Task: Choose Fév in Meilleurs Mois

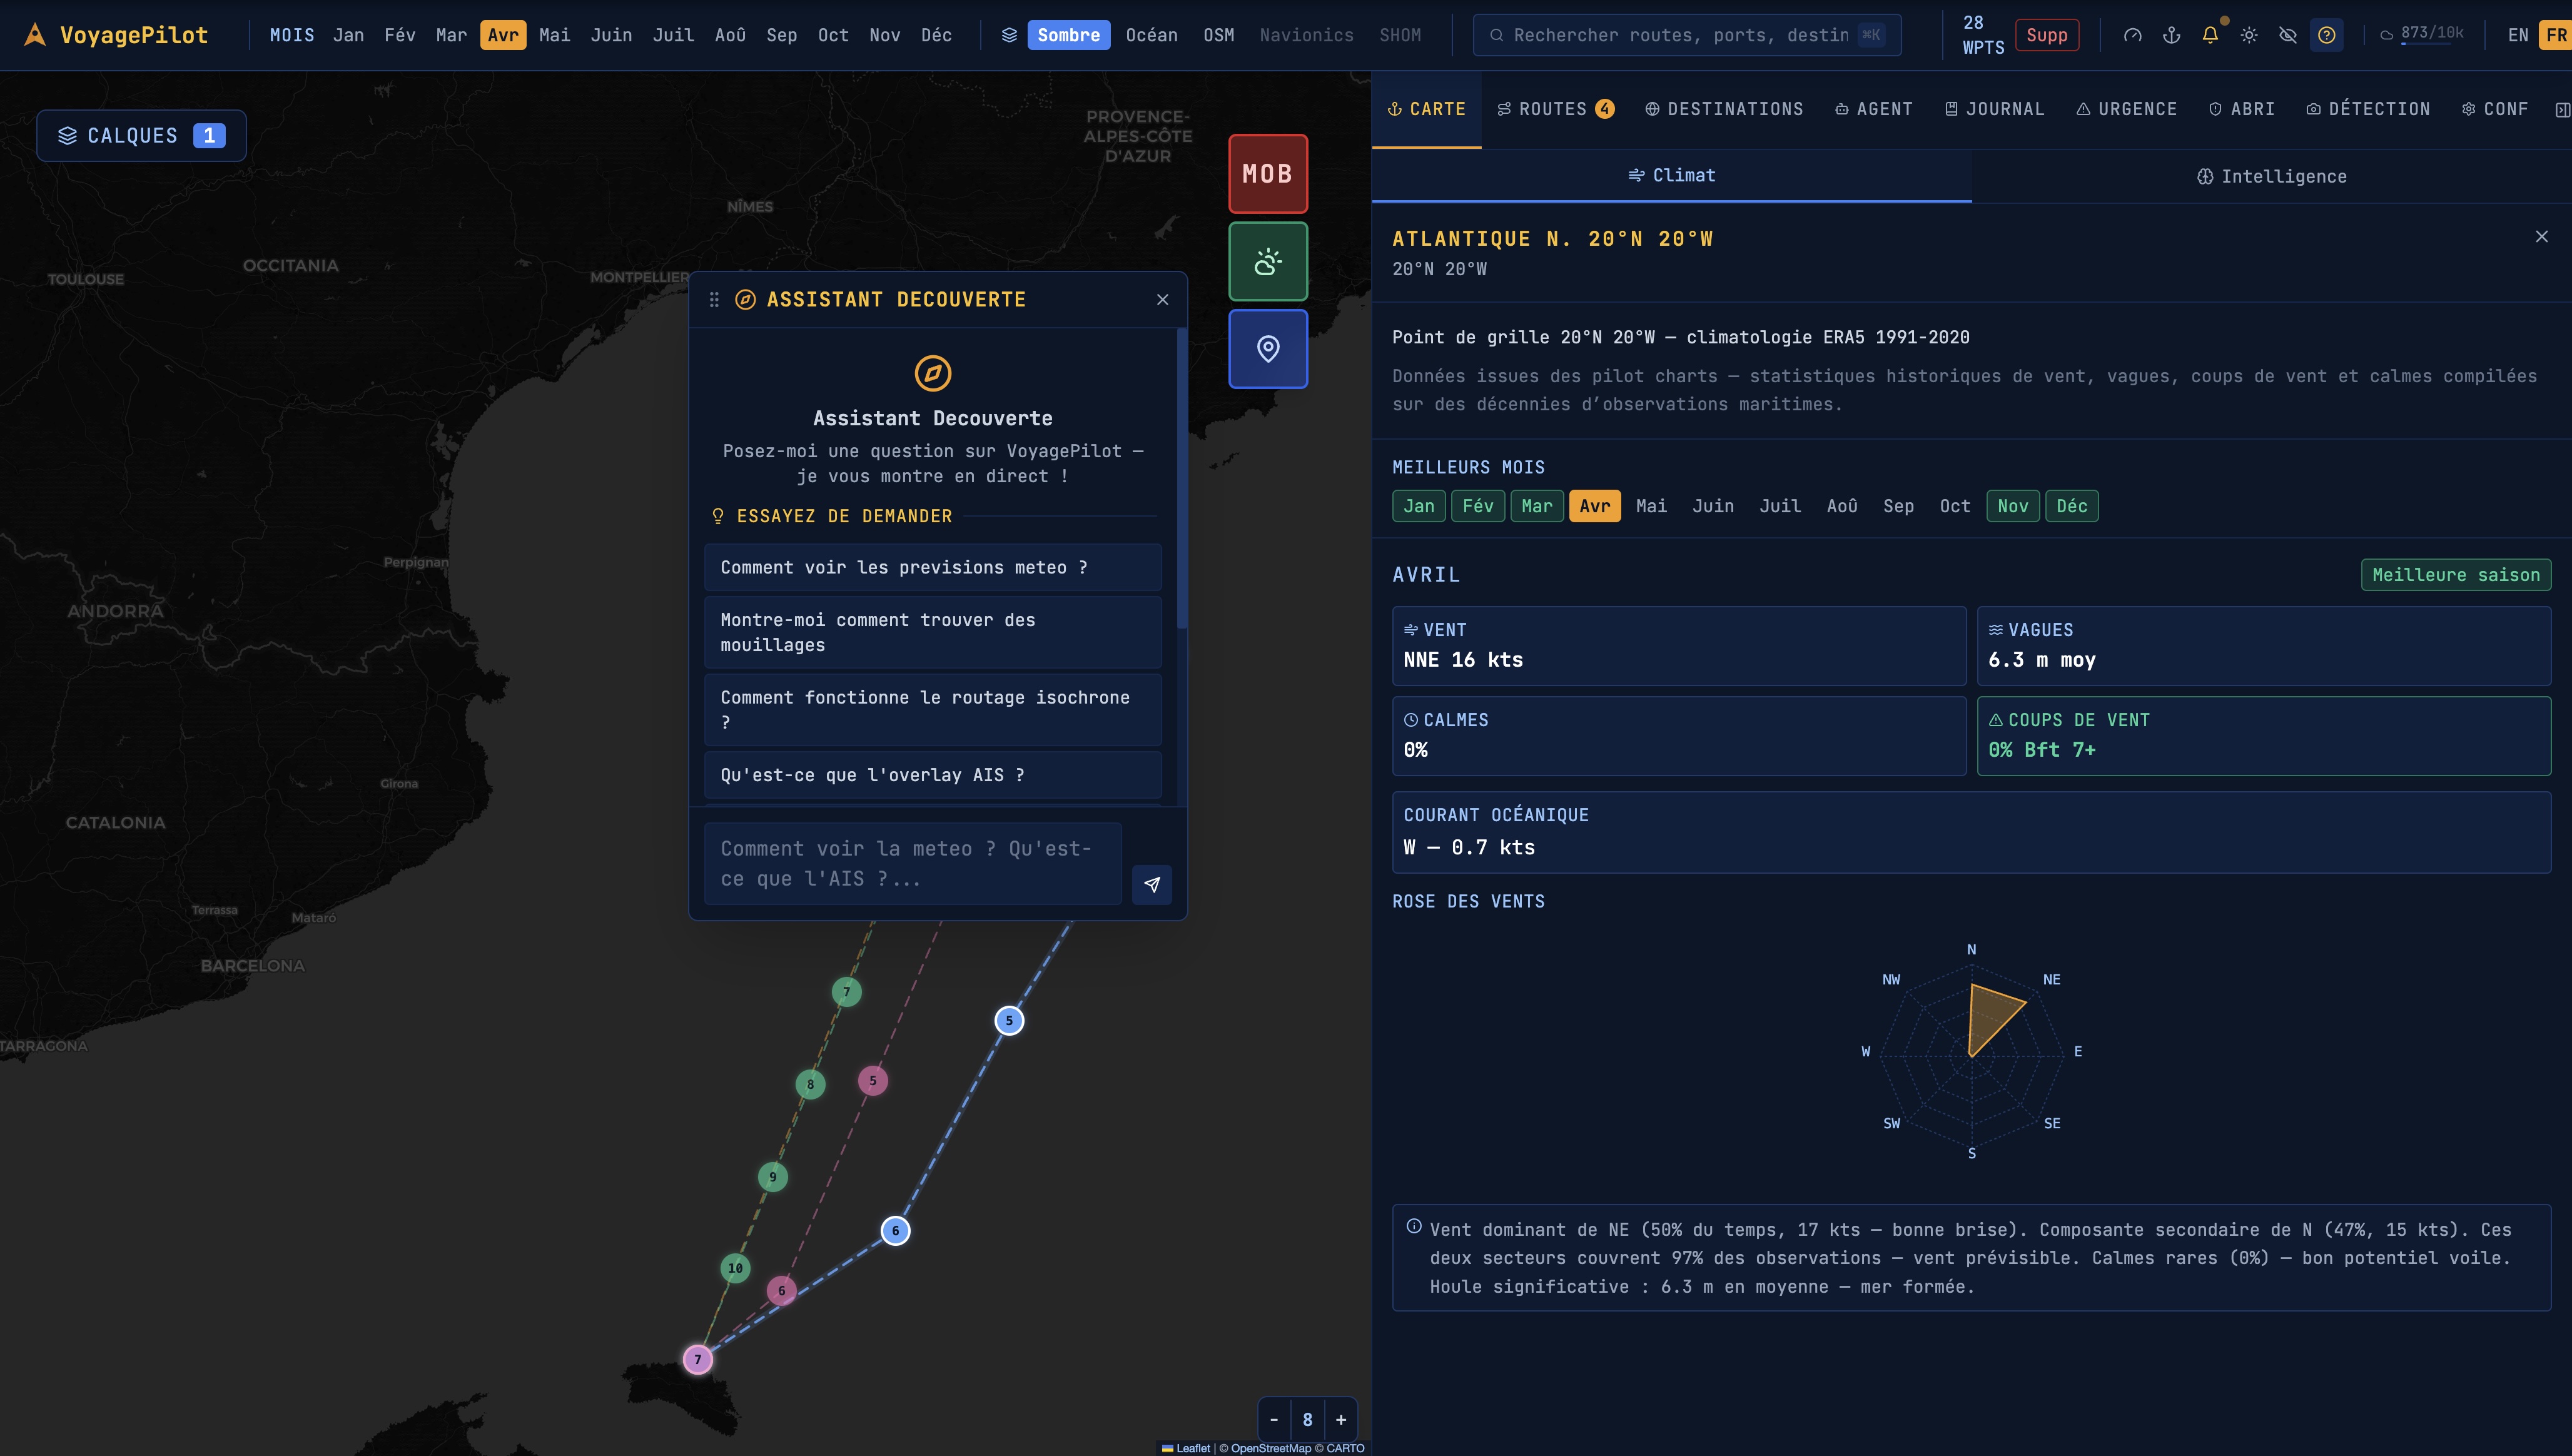Action: point(1477,506)
